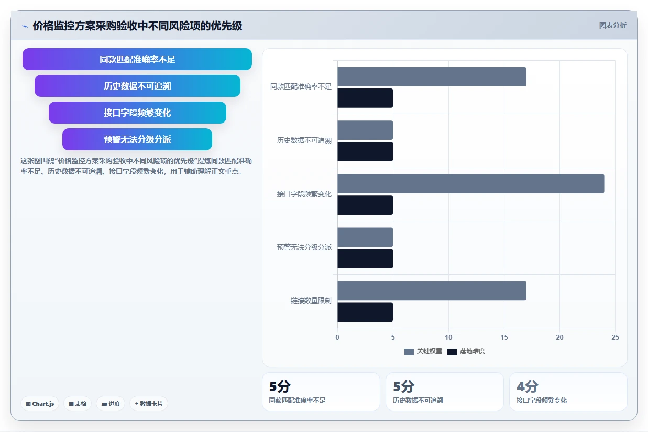Click the 关键权重 bar for 接口字段频繁变化
The height and width of the screenshot is (432, 648).
pyautogui.click(x=470, y=183)
